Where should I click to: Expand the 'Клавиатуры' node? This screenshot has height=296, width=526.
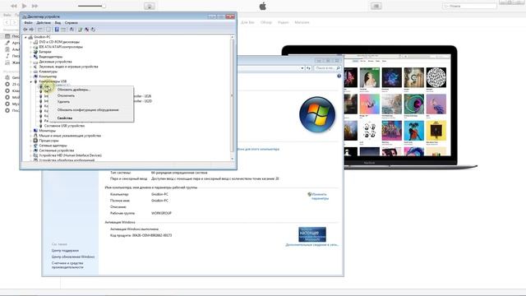[31, 72]
